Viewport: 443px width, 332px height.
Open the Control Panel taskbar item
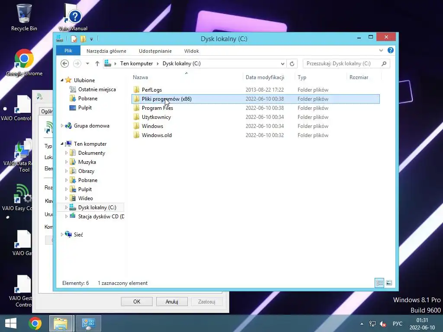coord(88,323)
